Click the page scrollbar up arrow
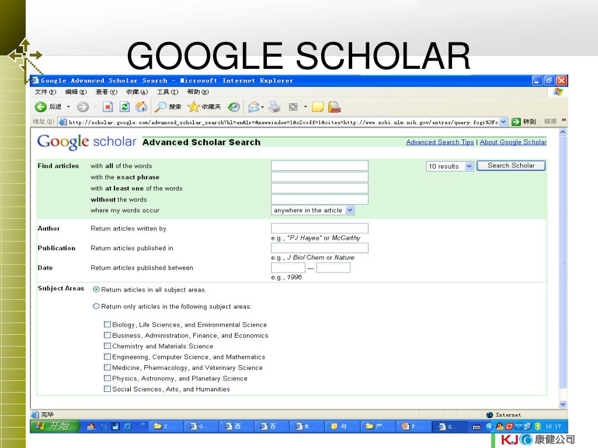 (563, 132)
